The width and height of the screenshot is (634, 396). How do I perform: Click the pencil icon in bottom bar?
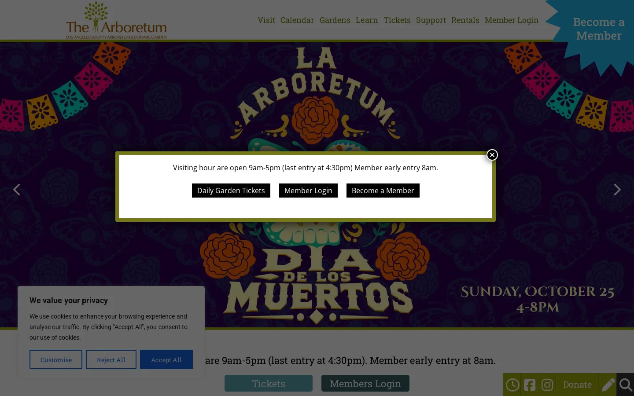(608, 385)
